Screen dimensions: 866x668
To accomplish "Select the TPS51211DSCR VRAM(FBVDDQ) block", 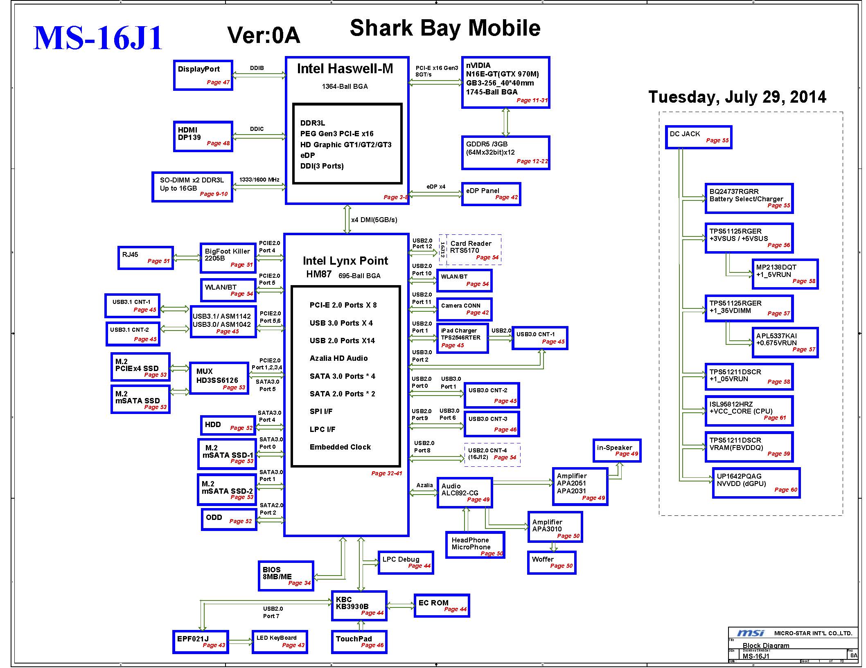I will coord(749,447).
